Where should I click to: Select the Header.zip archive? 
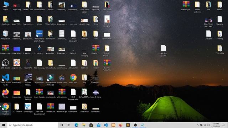[96, 50]
